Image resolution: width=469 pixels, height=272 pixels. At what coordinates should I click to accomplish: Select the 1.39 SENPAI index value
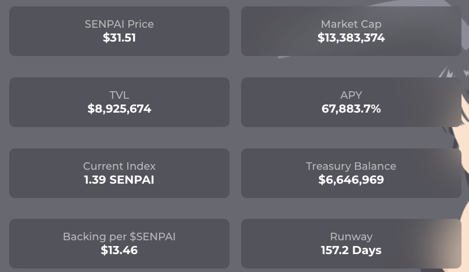tap(119, 180)
